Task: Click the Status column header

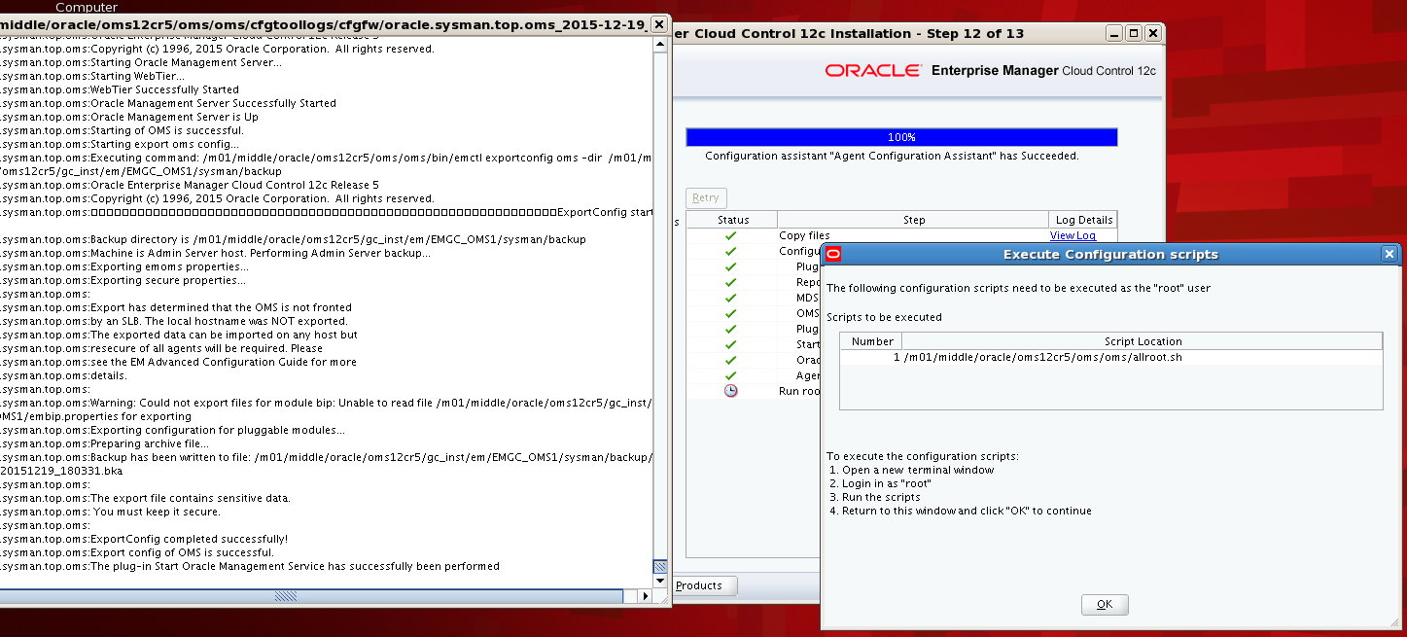Action: coord(733,220)
